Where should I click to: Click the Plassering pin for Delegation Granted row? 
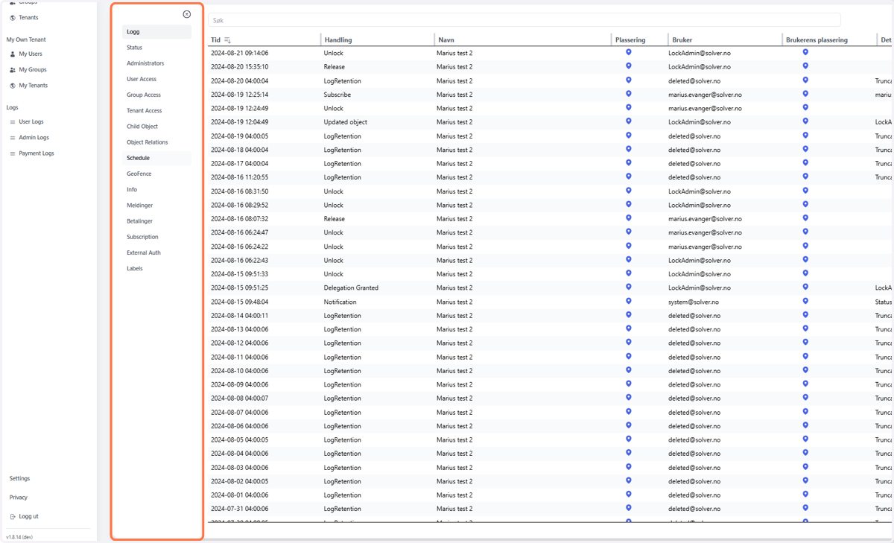click(629, 288)
